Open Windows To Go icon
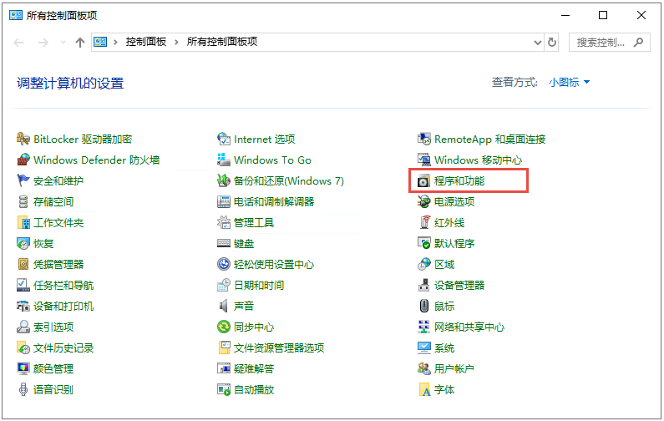The image size is (664, 421). pos(224,160)
